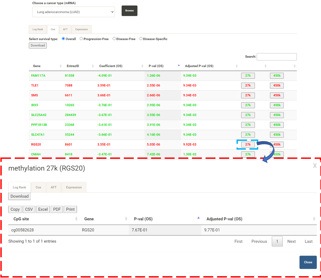Image resolution: width=321 pixels, height=278 pixels.
Task: Click the Search input field
Action: [x=277, y=57]
